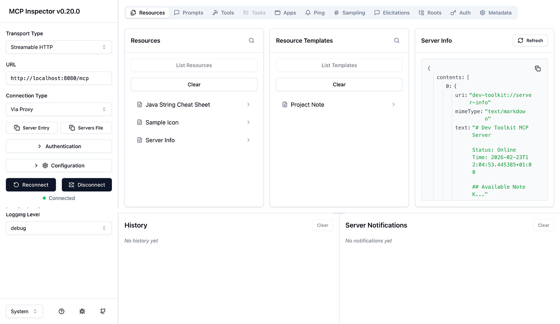The height and width of the screenshot is (324, 560).
Task: Switch to the Prompts tab
Action: [x=188, y=12]
